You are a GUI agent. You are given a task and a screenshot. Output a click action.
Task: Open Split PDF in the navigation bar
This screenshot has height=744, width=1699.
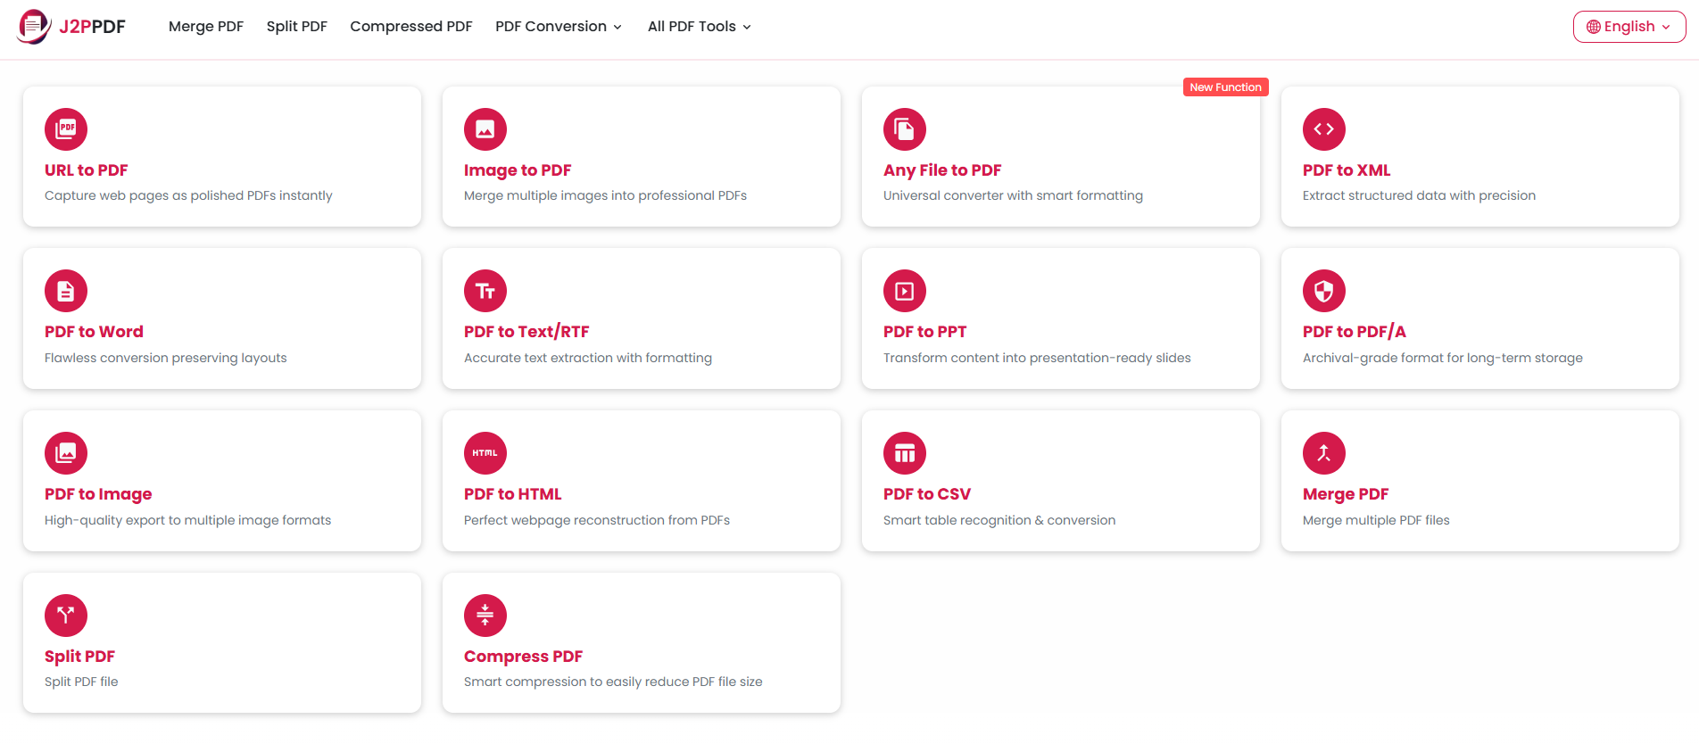297,27
